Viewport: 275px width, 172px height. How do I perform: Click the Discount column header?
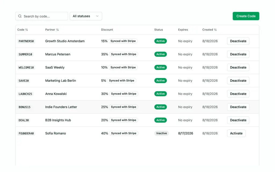107,30
